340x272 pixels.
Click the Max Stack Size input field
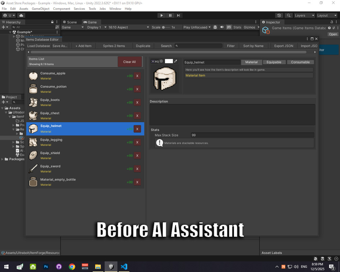(x=252, y=135)
